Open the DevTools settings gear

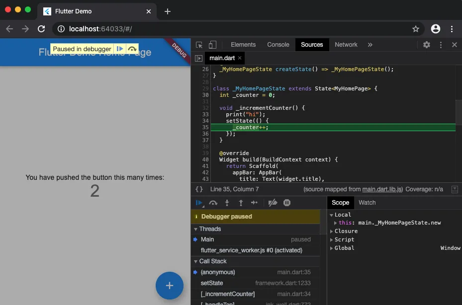point(426,45)
